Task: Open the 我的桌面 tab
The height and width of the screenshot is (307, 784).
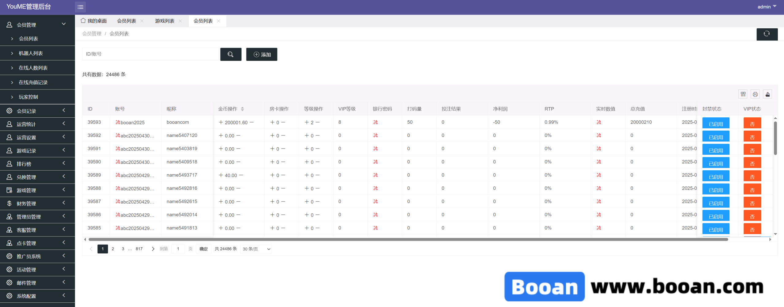Action: pos(94,21)
